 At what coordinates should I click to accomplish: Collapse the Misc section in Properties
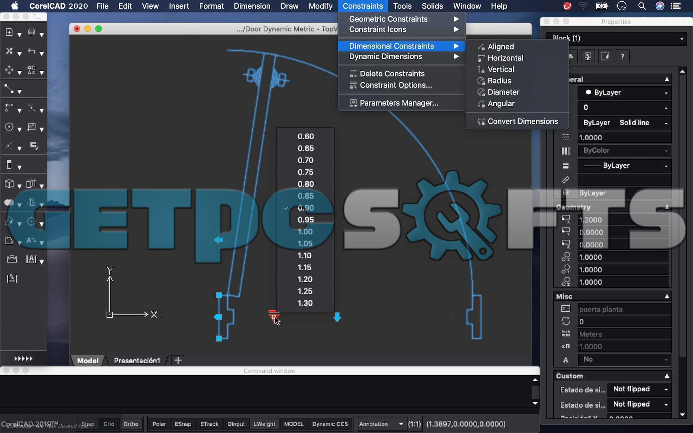[667, 296]
